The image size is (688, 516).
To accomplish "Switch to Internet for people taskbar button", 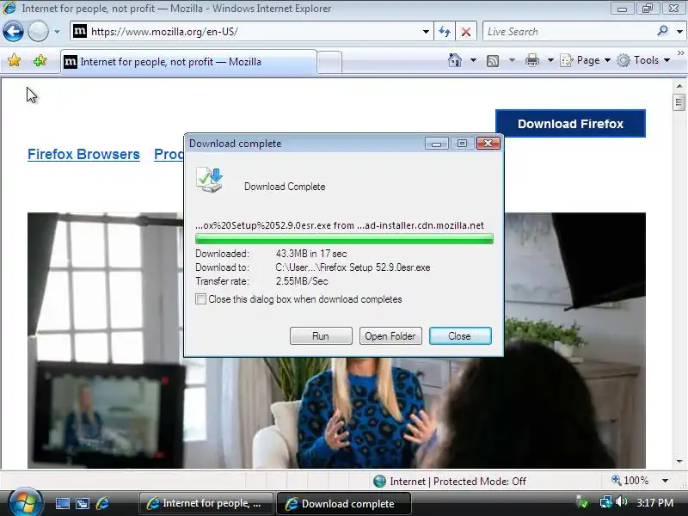I will point(206,503).
